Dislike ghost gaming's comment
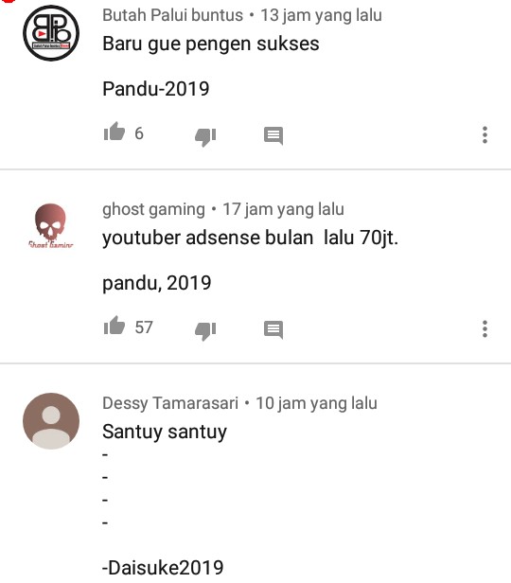511x583 pixels. [205, 330]
